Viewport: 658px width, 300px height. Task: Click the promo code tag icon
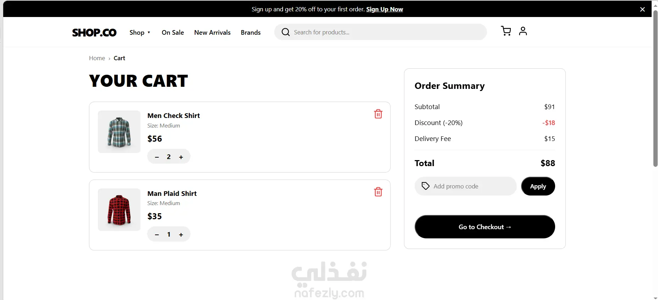point(425,186)
